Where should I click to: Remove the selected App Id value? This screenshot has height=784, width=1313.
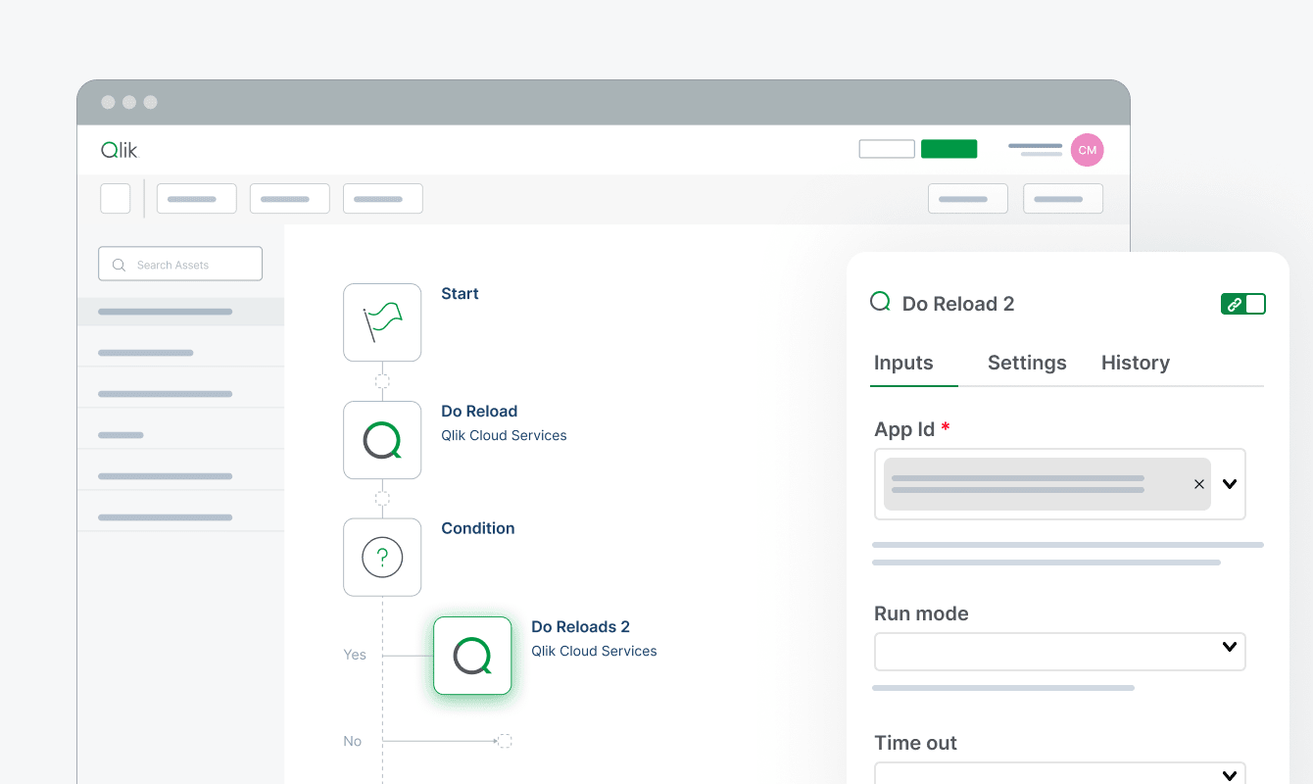(x=1198, y=484)
